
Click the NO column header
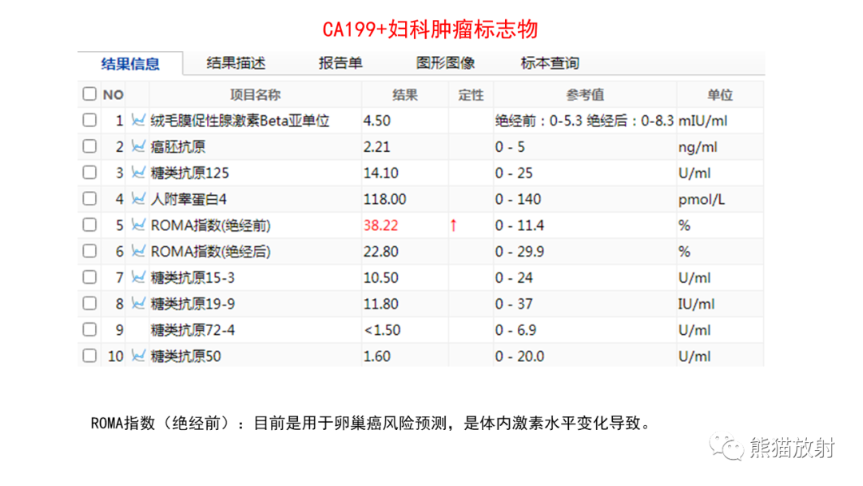click(x=113, y=94)
